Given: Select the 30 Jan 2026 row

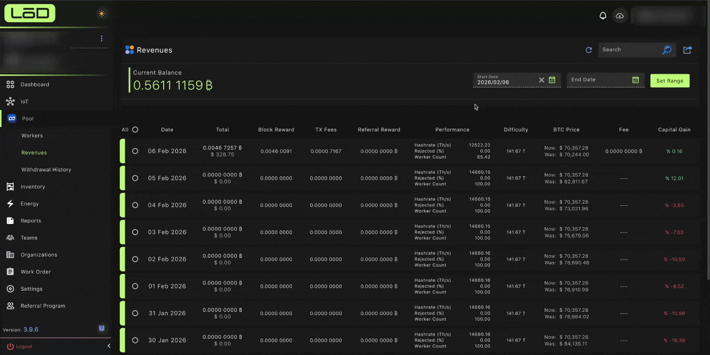Looking at the screenshot, I should 135,341.
